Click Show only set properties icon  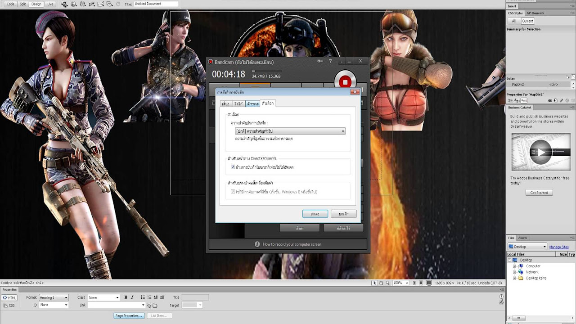[524, 100]
